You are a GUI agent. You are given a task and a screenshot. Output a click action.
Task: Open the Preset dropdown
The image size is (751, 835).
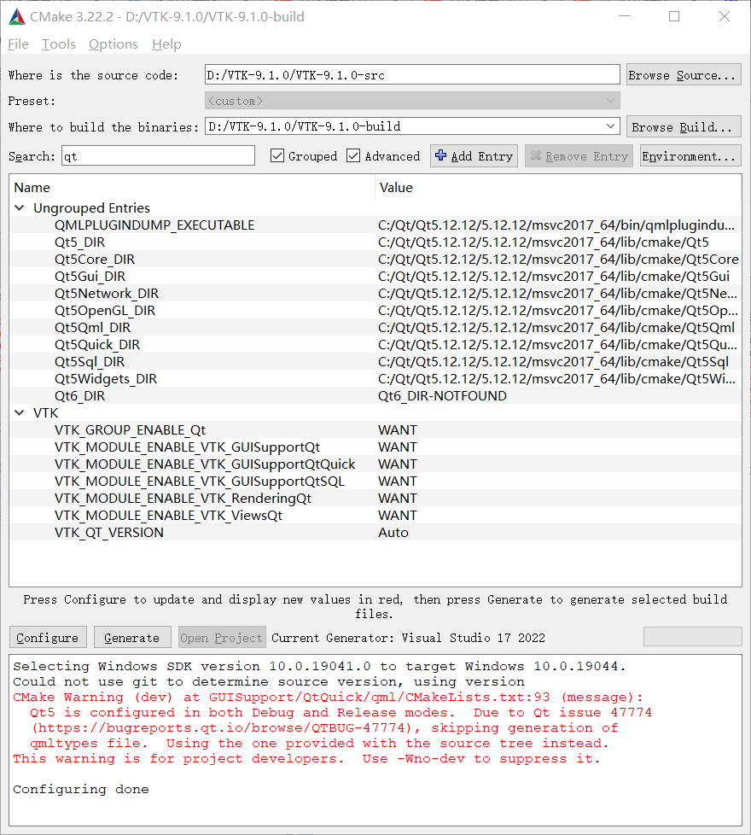click(x=609, y=101)
